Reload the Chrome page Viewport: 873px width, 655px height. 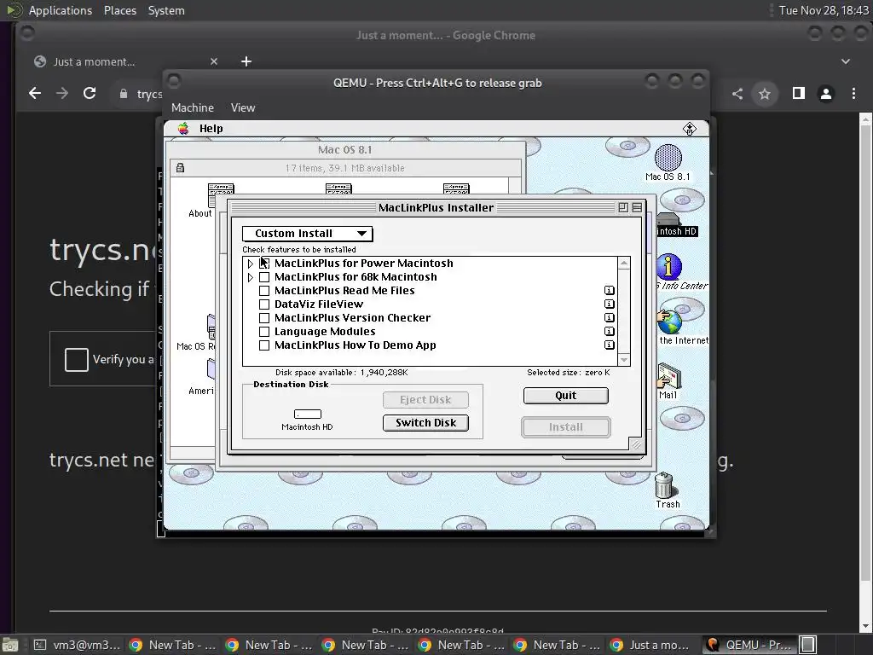click(x=90, y=94)
